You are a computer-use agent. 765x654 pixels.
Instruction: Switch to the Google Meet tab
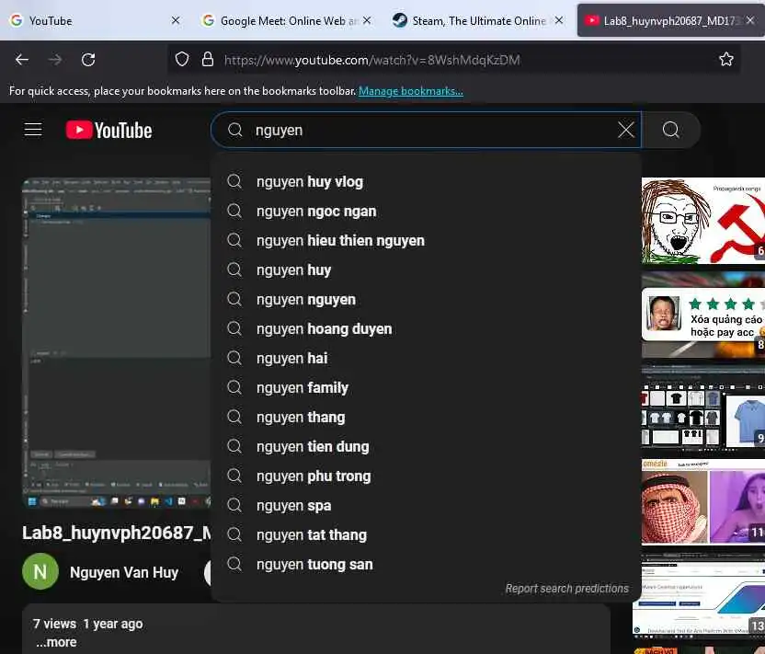tap(285, 20)
